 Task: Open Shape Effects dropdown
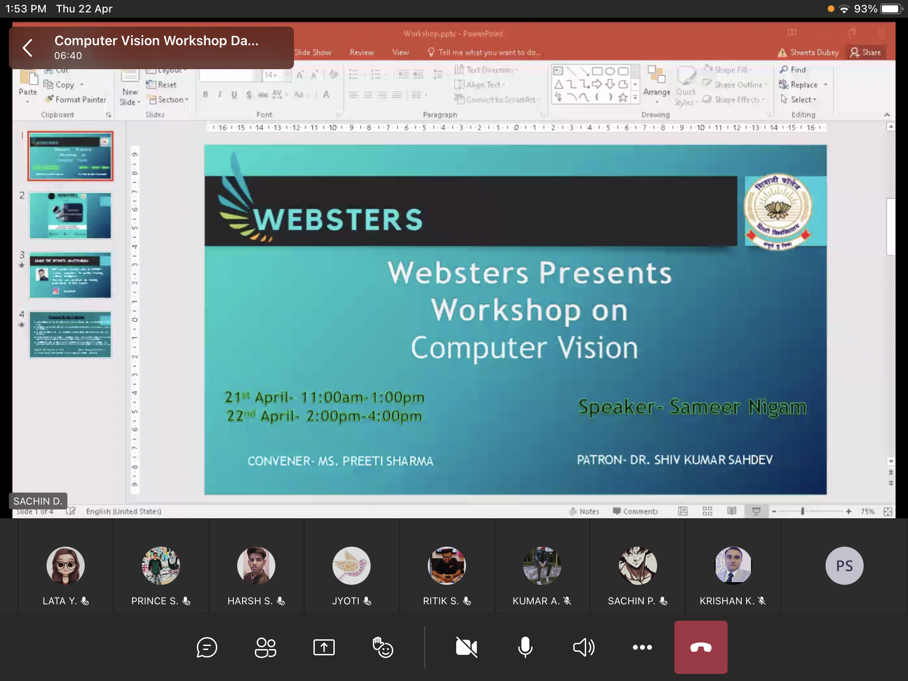click(x=735, y=100)
